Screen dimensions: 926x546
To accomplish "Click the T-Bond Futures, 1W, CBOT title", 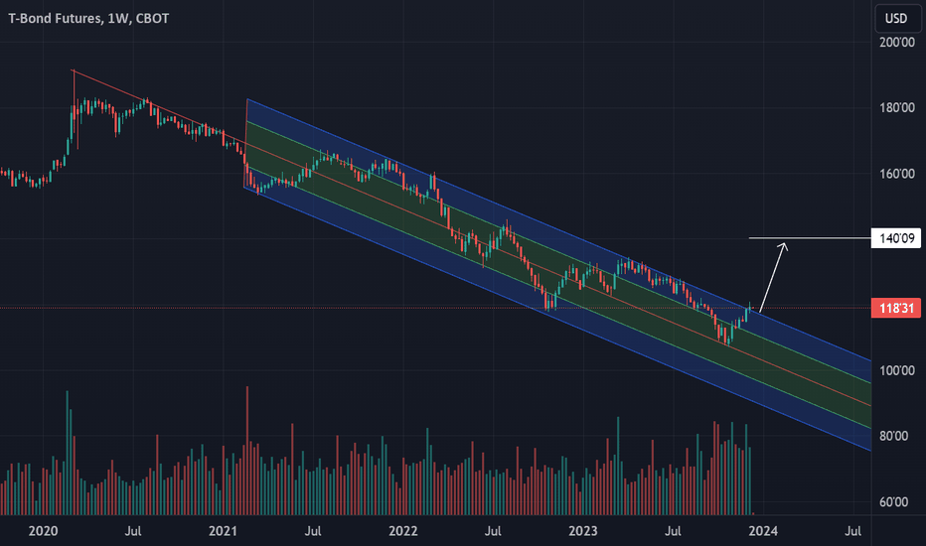I will tap(88, 18).
